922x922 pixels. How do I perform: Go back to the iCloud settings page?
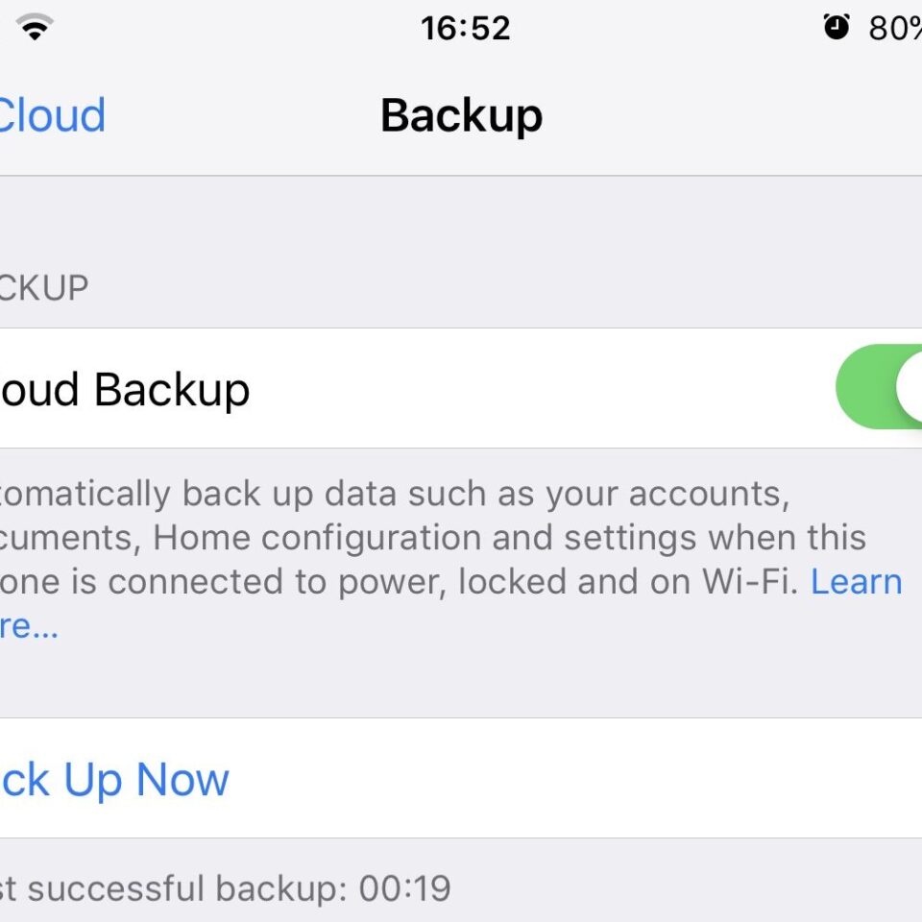pyautogui.click(x=52, y=115)
